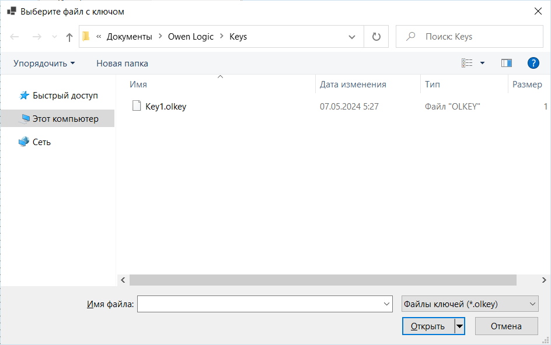Click the view mode icon

[467, 63]
